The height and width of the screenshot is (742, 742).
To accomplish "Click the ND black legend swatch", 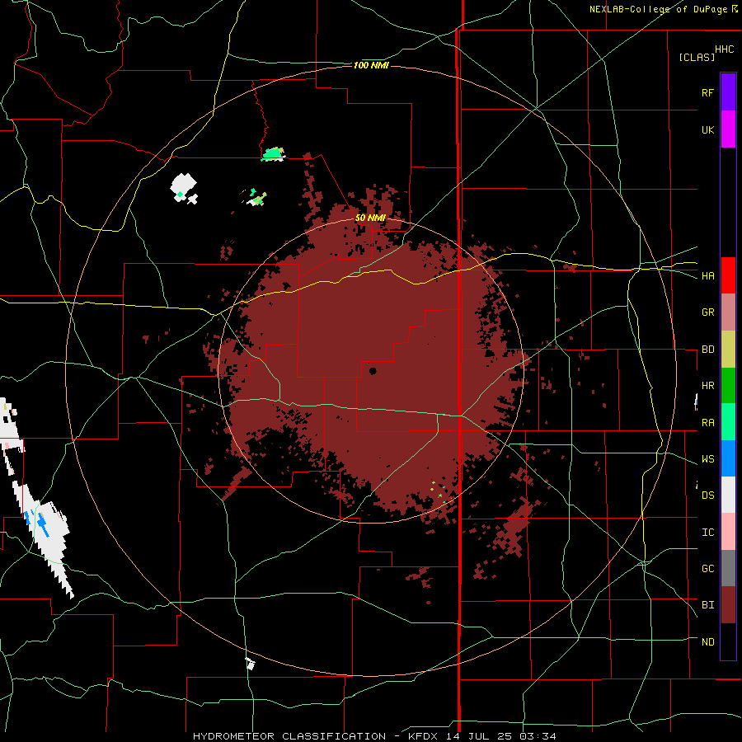I will coord(728,641).
